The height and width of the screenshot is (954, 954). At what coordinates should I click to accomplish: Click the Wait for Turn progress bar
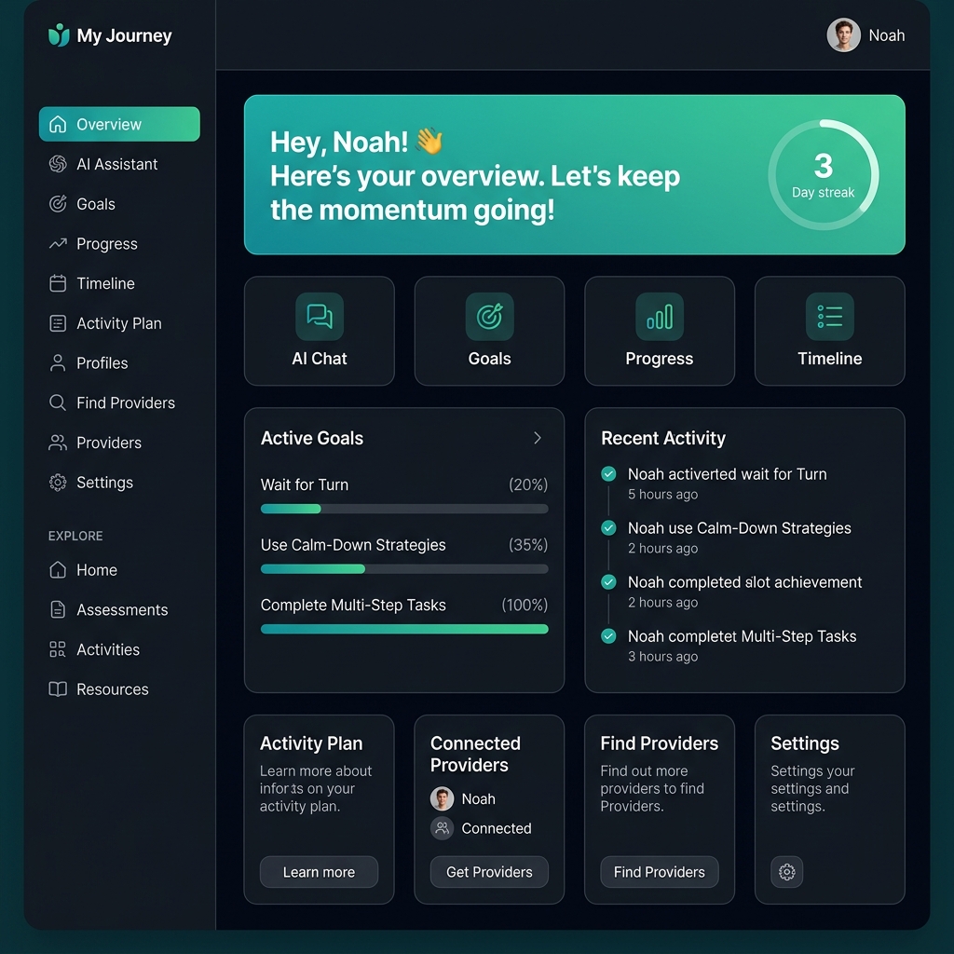tap(403, 509)
